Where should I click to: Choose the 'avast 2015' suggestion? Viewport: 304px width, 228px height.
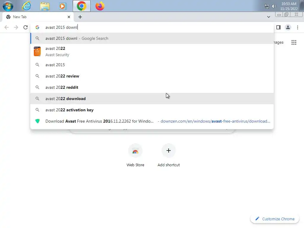(152, 65)
